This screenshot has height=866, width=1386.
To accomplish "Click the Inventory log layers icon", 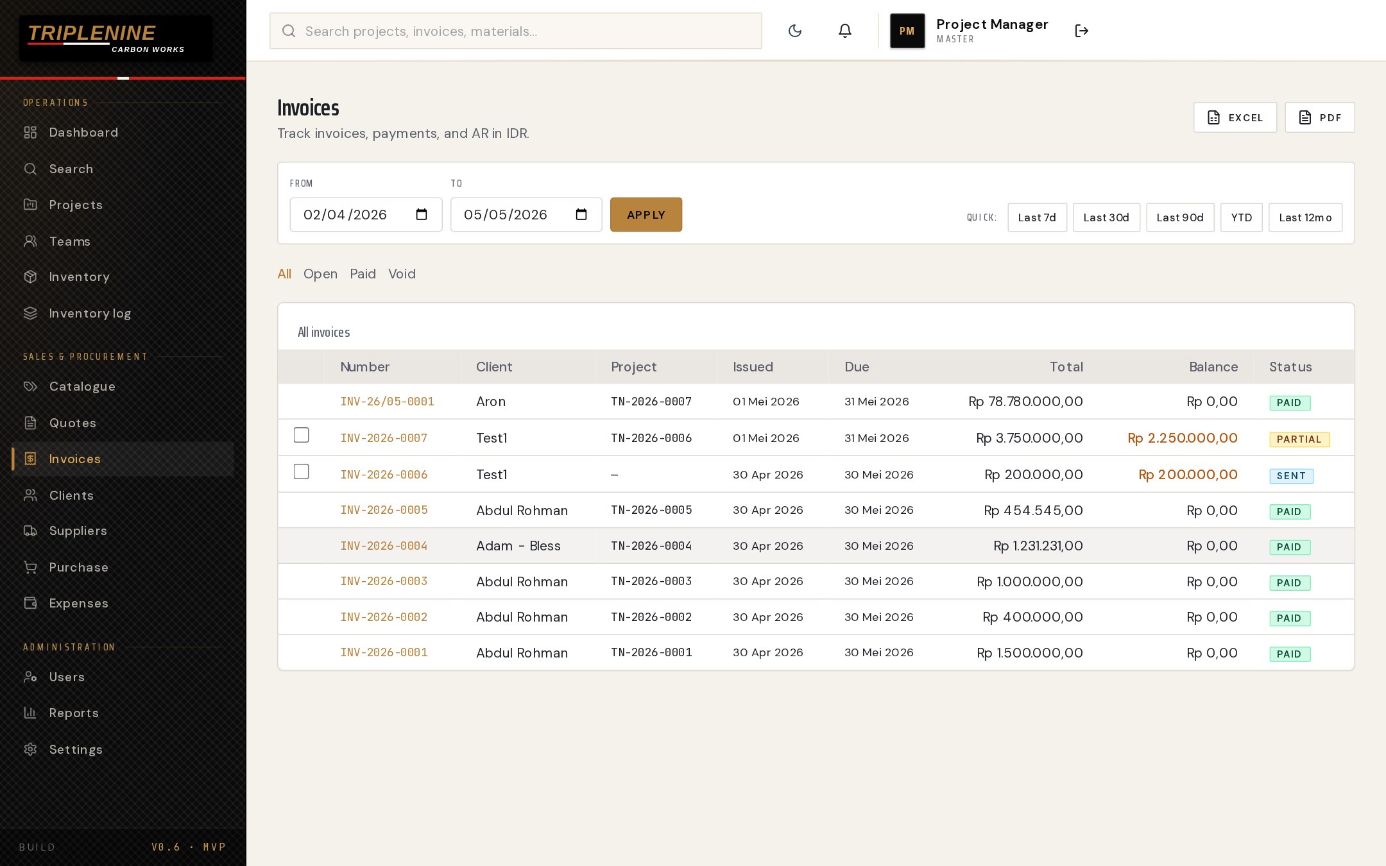I will click(x=30, y=313).
